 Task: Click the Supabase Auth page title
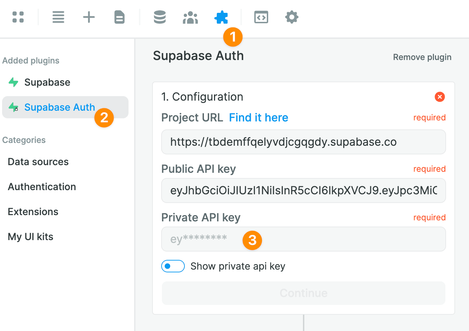pos(198,56)
